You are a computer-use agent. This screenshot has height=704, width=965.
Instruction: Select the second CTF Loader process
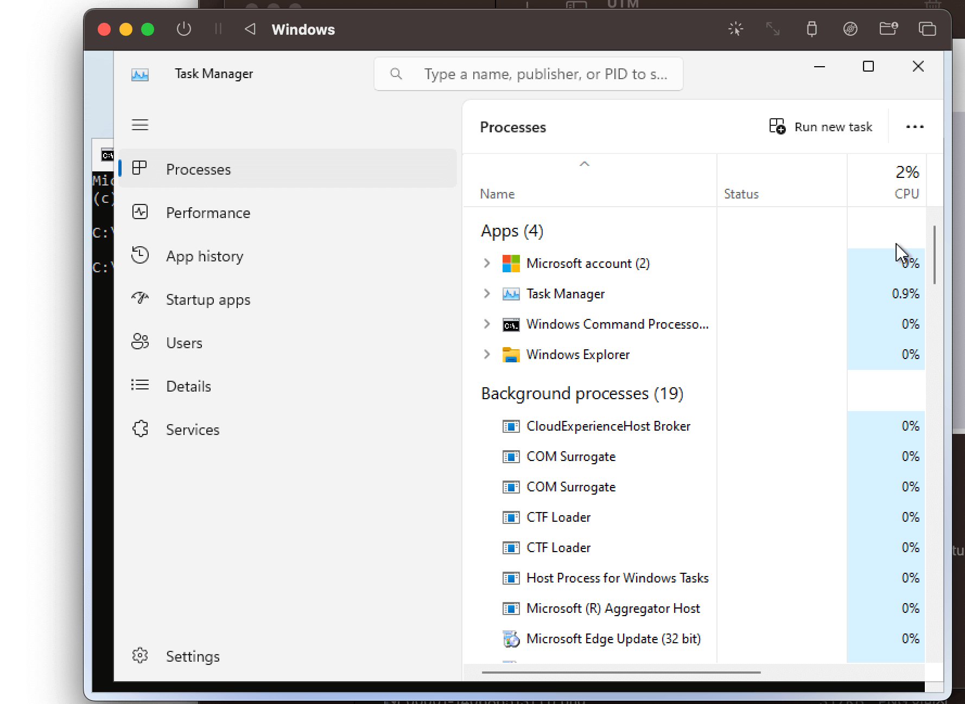click(x=694, y=548)
